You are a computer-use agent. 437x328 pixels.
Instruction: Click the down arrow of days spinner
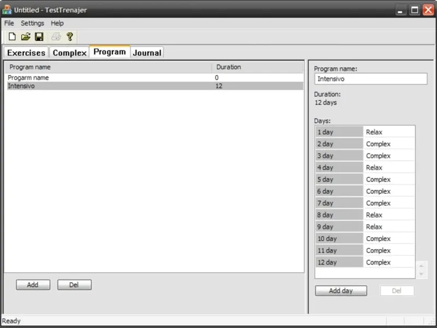point(421,274)
